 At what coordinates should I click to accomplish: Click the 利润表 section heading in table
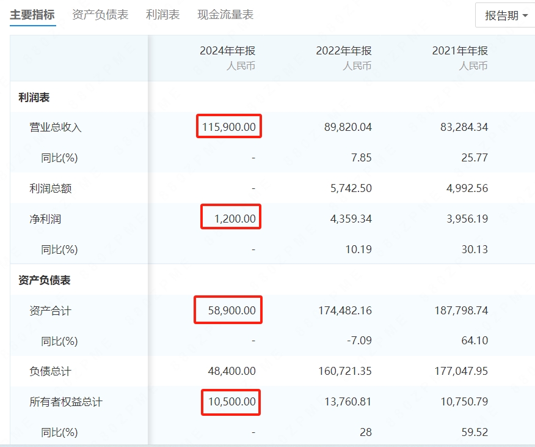click(x=34, y=97)
